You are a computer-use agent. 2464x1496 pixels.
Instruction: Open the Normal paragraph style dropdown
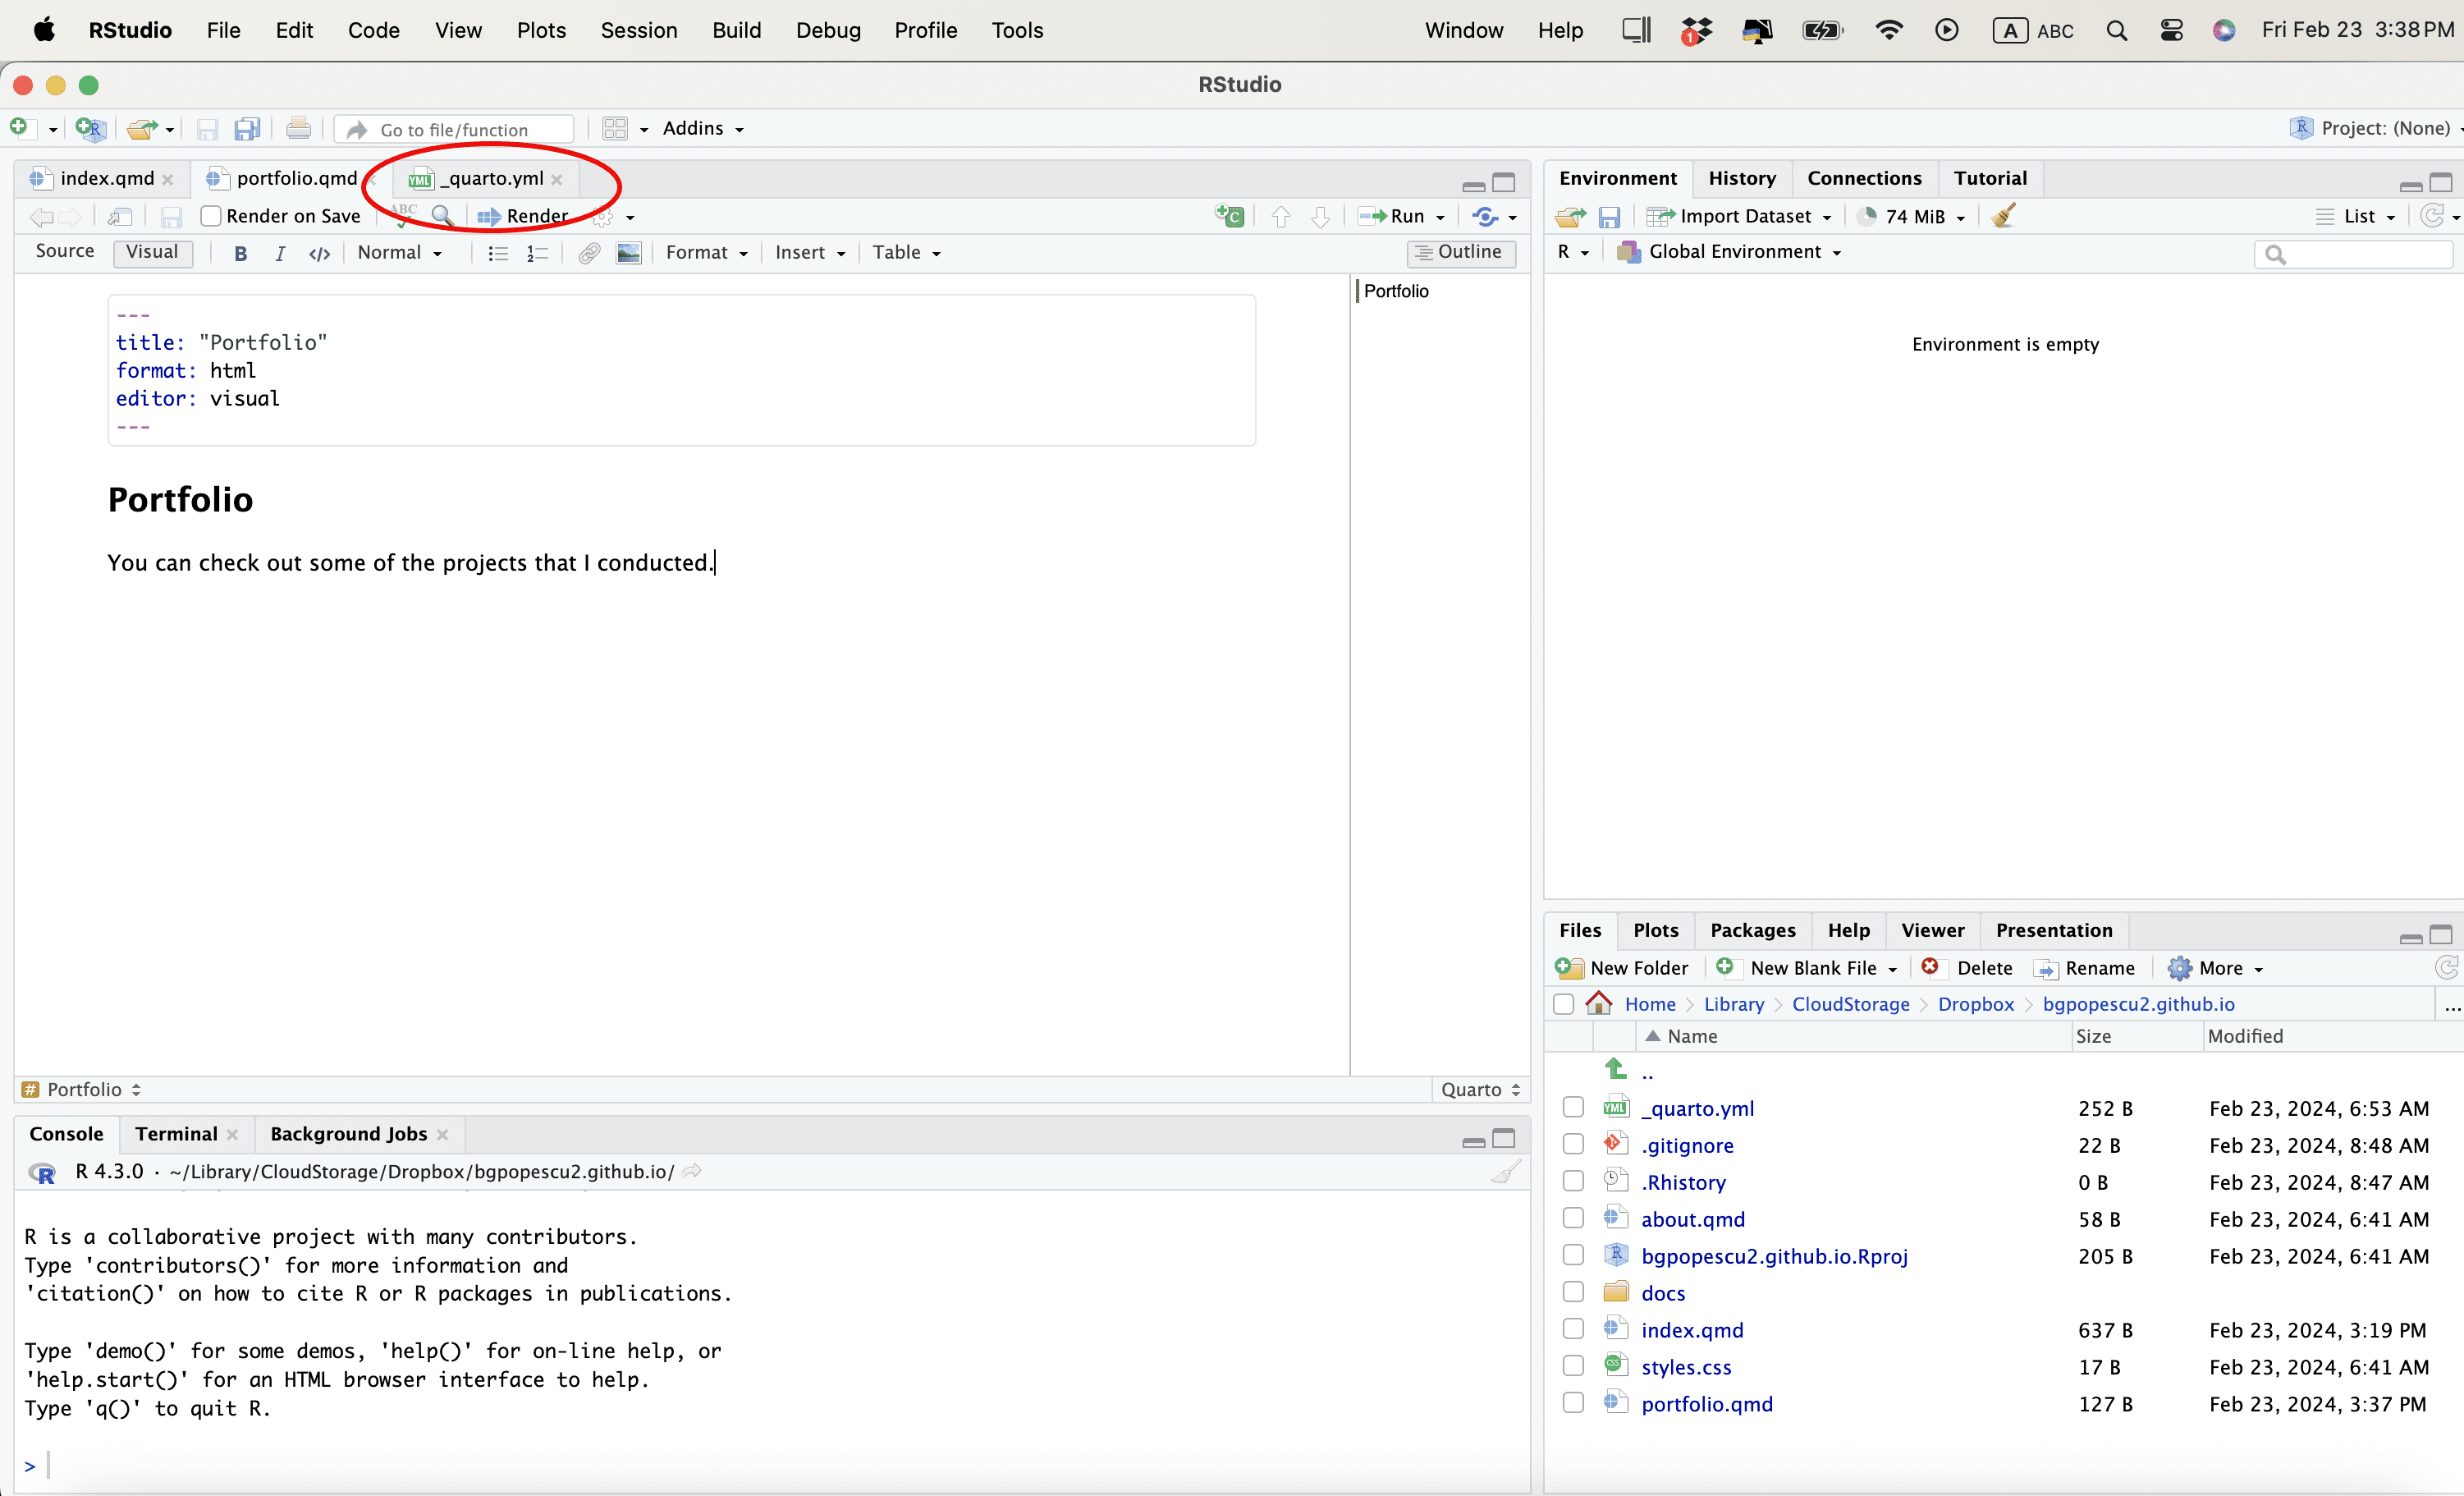[x=399, y=253]
